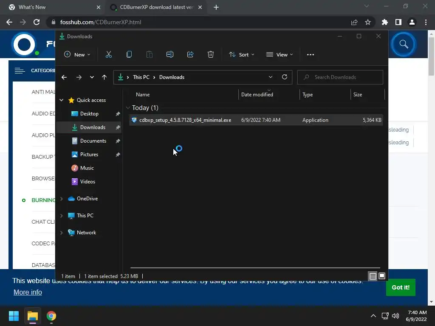Click network icon in system tray
The image size is (435, 326).
point(385,316)
